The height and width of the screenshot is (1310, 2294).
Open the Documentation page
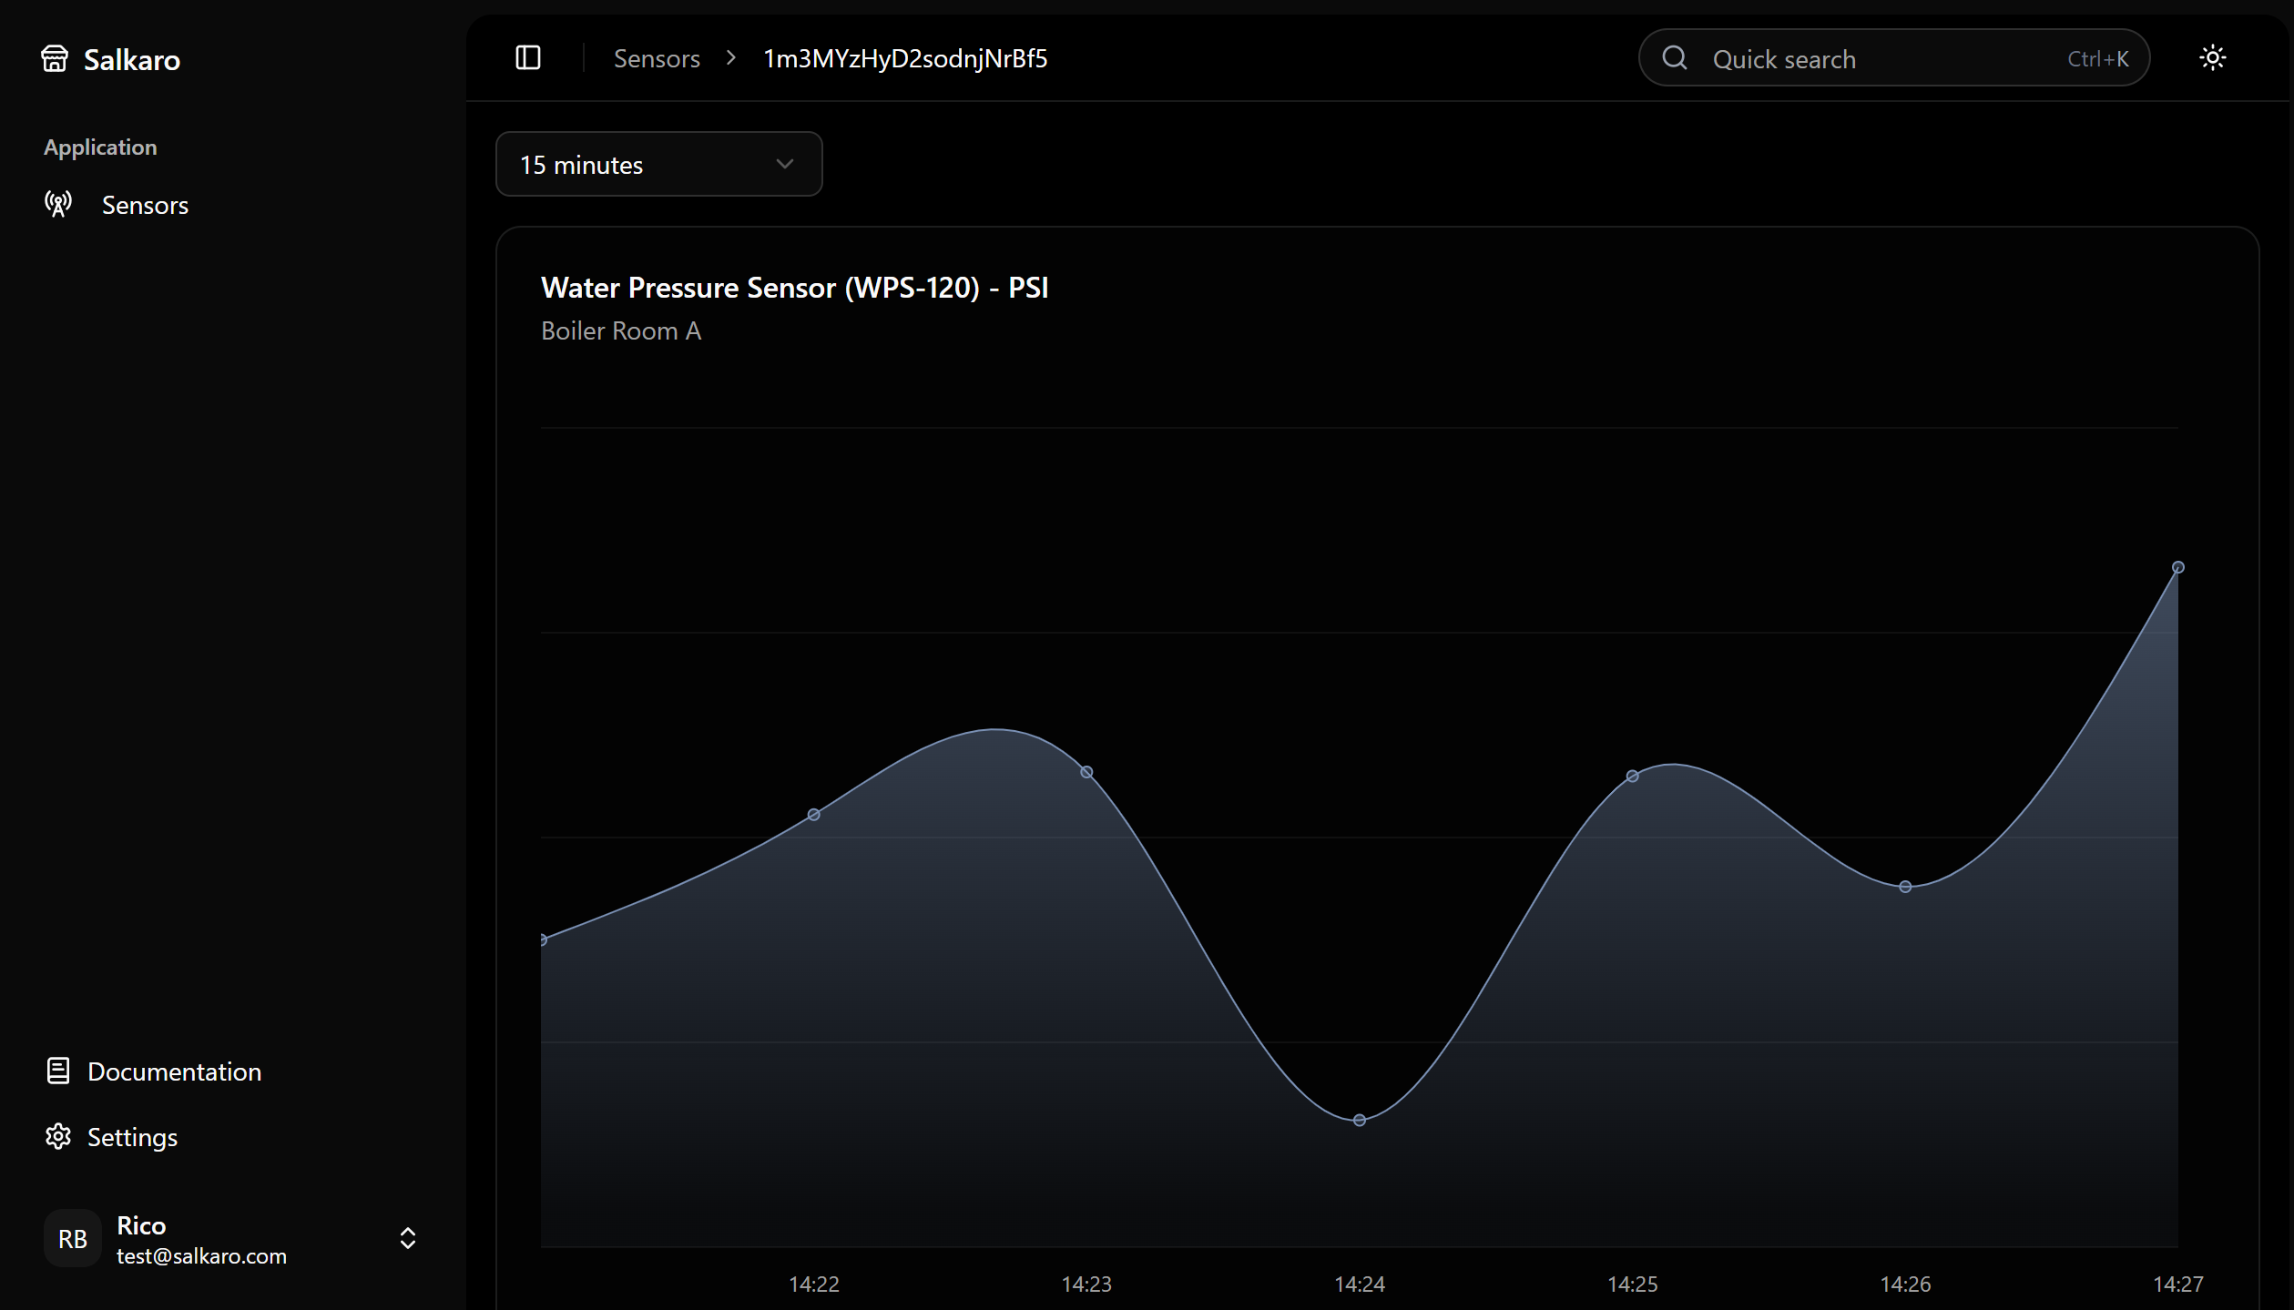[175, 1071]
